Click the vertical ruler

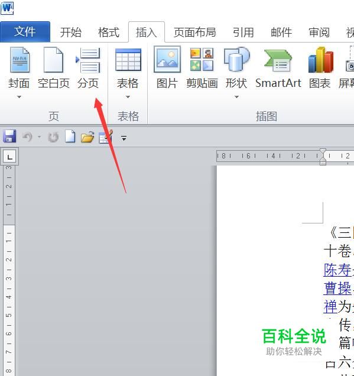click(9, 271)
